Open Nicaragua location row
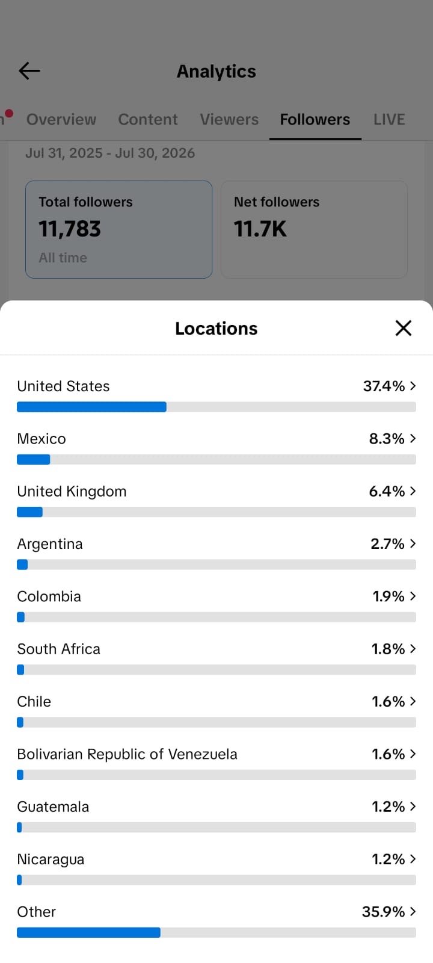The image size is (433, 963). [x=216, y=867]
